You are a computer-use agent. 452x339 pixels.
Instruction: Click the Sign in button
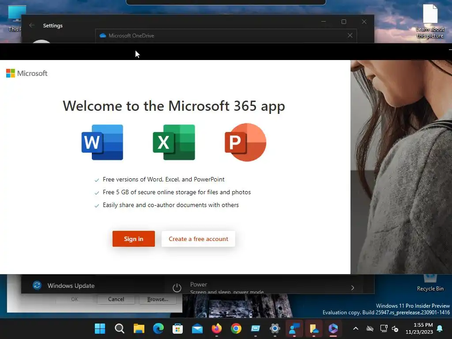[x=133, y=239]
